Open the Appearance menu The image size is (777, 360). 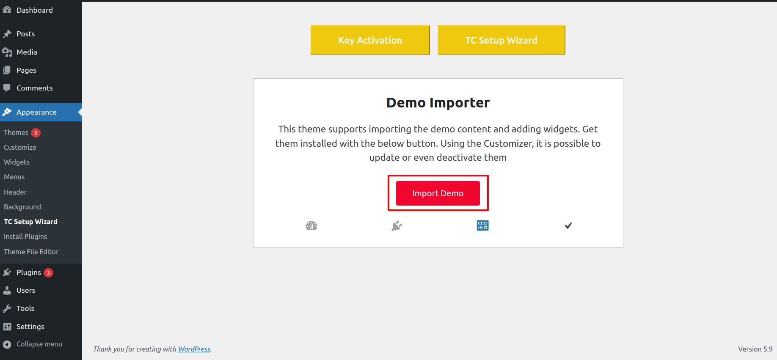pos(41,112)
